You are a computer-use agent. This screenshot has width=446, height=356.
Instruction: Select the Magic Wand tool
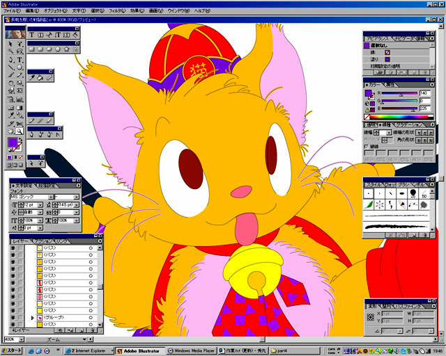(10, 51)
